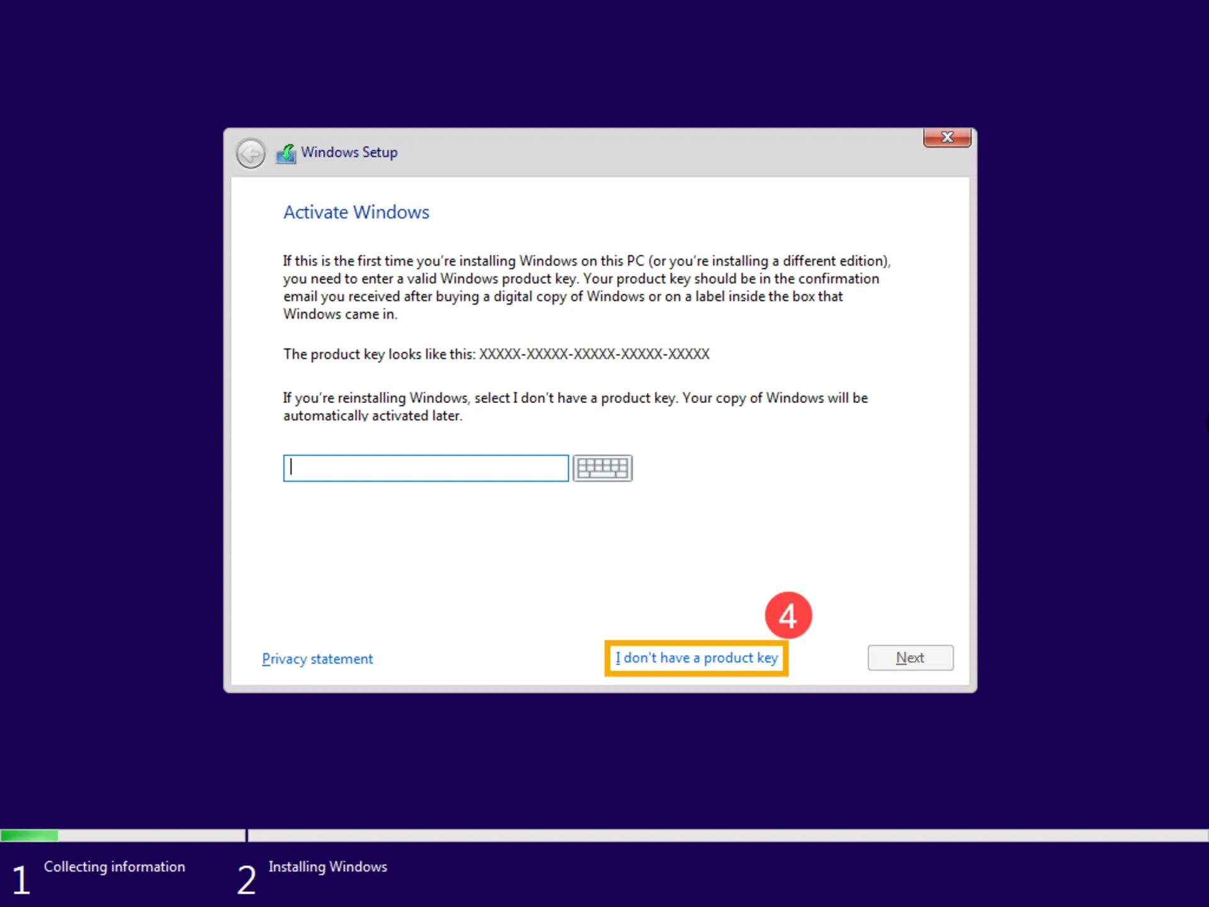Image resolution: width=1209 pixels, height=907 pixels.
Task: Click I don't have a product key
Action: point(698,658)
